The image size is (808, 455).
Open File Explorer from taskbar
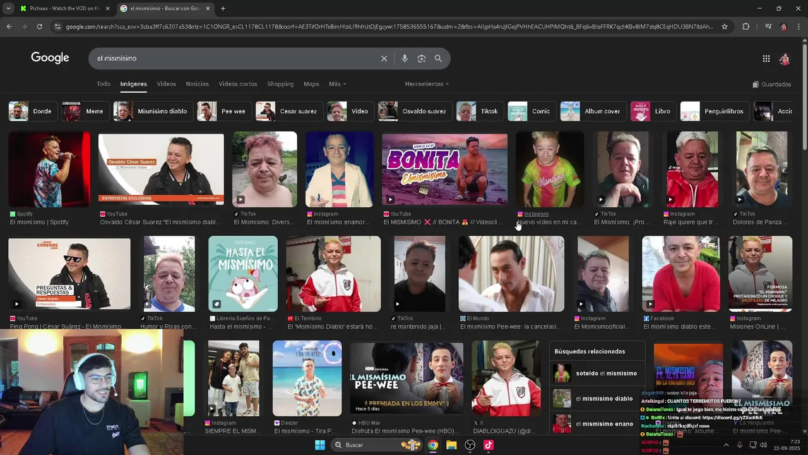coord(451,445)
